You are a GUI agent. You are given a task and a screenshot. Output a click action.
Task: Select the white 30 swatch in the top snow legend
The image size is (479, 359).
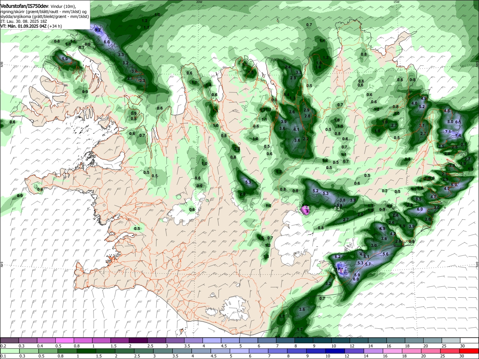tap(469, 341)
